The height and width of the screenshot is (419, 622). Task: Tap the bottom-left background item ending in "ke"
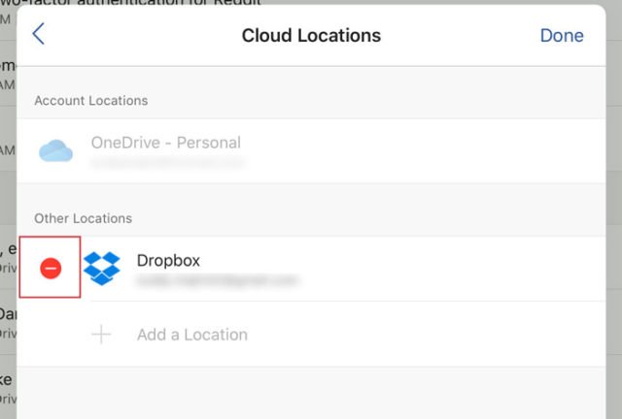[8, 378]
